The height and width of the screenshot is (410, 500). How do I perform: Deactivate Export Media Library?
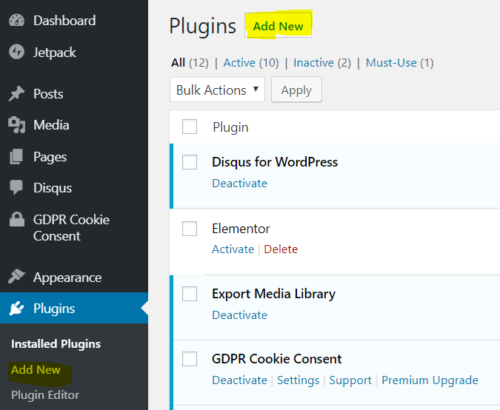pos(239,315)
